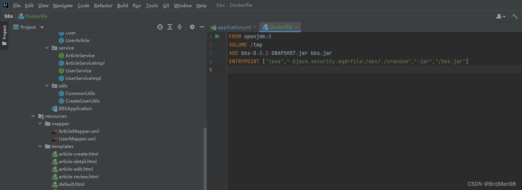Open article-edit.html file
The width and height of the screenshot is (522, 190).
[x=76, y=169]
